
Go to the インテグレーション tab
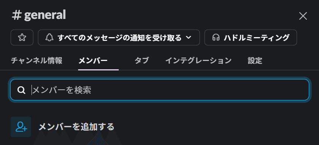tap(198, 61)
